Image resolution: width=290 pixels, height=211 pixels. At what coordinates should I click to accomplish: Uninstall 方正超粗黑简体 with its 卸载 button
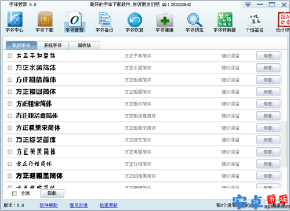268,176
